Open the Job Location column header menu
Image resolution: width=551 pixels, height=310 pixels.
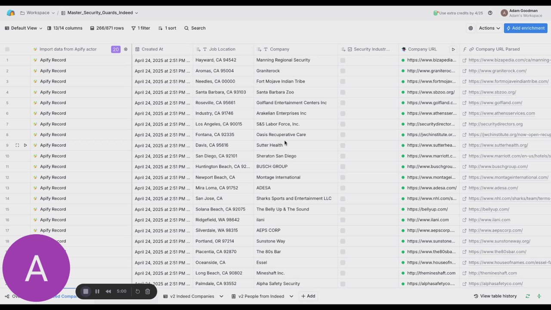223,49
